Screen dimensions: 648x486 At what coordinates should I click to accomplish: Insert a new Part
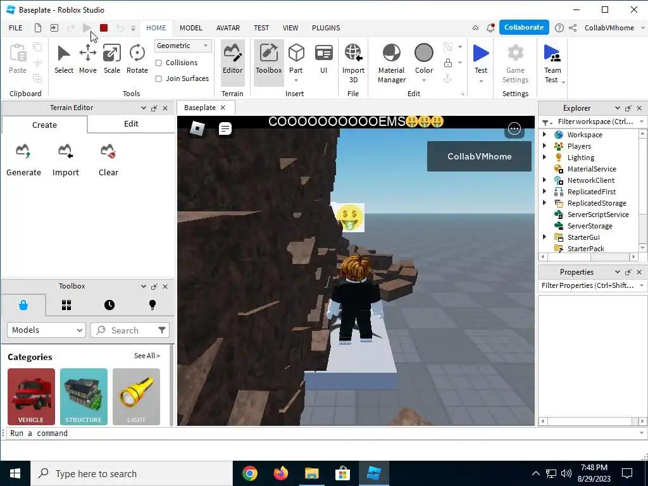(296, 60)
